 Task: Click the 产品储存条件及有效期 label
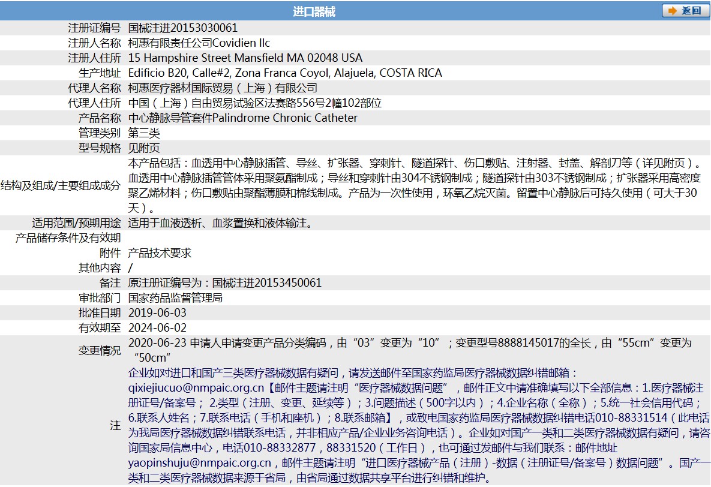[x=68, y=238]
